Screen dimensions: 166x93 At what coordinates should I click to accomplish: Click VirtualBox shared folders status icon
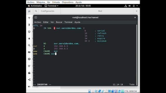tap(106, 91)
